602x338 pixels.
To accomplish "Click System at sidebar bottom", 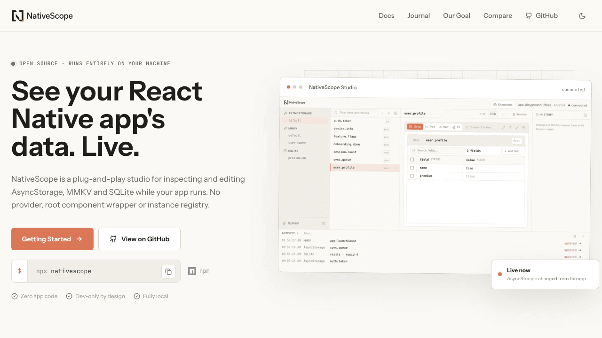I will point(291,223).
